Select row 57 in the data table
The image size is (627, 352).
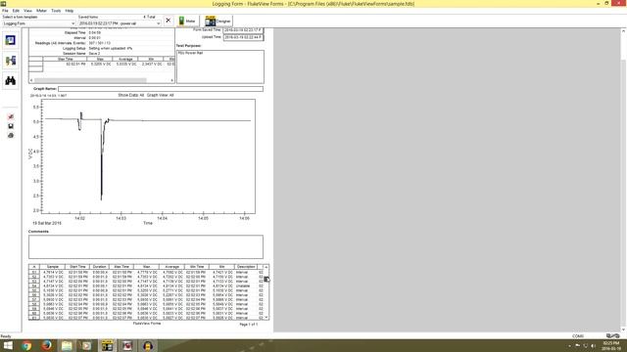[x=34, y=299]
